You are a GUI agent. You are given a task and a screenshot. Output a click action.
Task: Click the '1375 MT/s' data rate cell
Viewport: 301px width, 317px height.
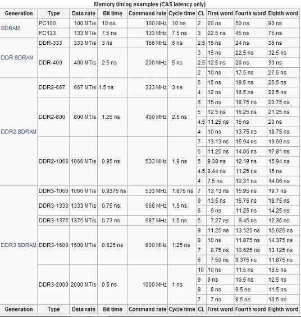(x=83, y=220)
